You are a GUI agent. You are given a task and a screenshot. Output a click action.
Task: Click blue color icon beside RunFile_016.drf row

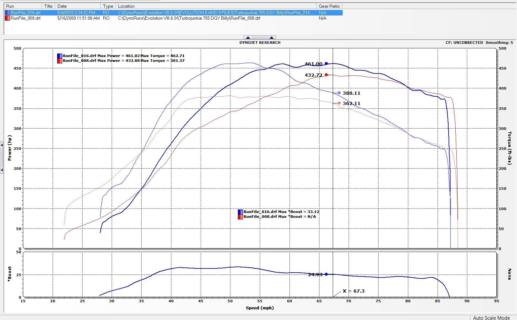[x=7, y=13]
